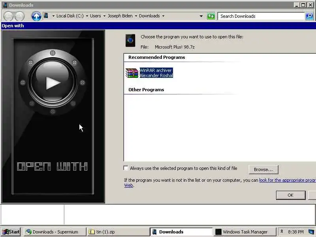Navigate to Local Disk (C:) breadcrumb
Image resolution: width=316 pixels, height=237 pixels.
point(70,16)
